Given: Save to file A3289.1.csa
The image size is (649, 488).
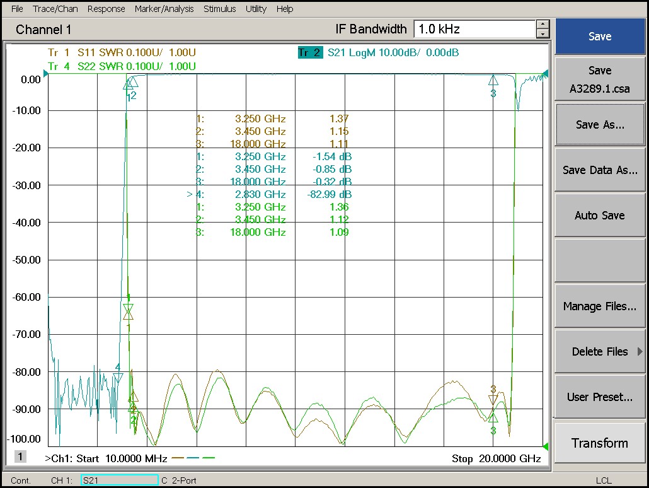Looking at the screenshot, I should 600,79.
